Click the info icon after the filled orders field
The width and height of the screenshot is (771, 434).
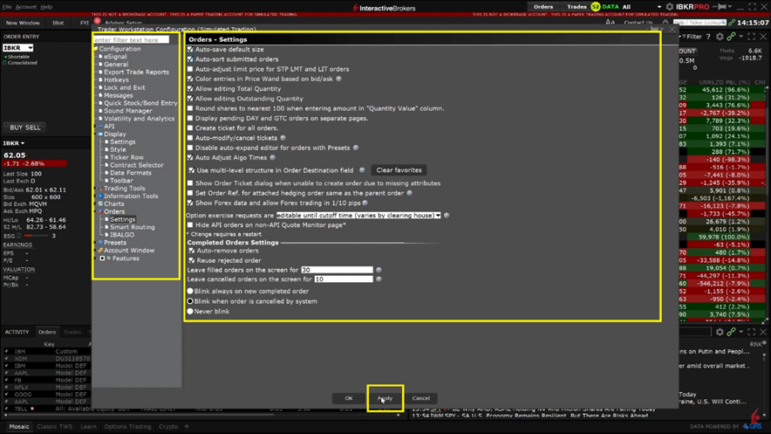click(x=379, y=270)
